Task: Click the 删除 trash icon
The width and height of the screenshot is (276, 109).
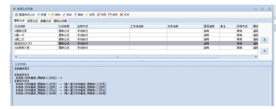Action: click(x=76, y=15)
